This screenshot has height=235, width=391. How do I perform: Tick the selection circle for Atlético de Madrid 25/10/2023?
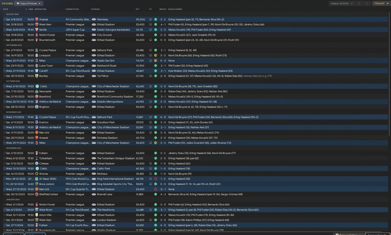coord(5,102)
